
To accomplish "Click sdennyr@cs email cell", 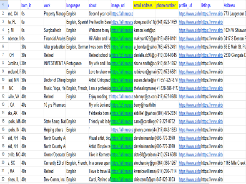I will [144, 97].
